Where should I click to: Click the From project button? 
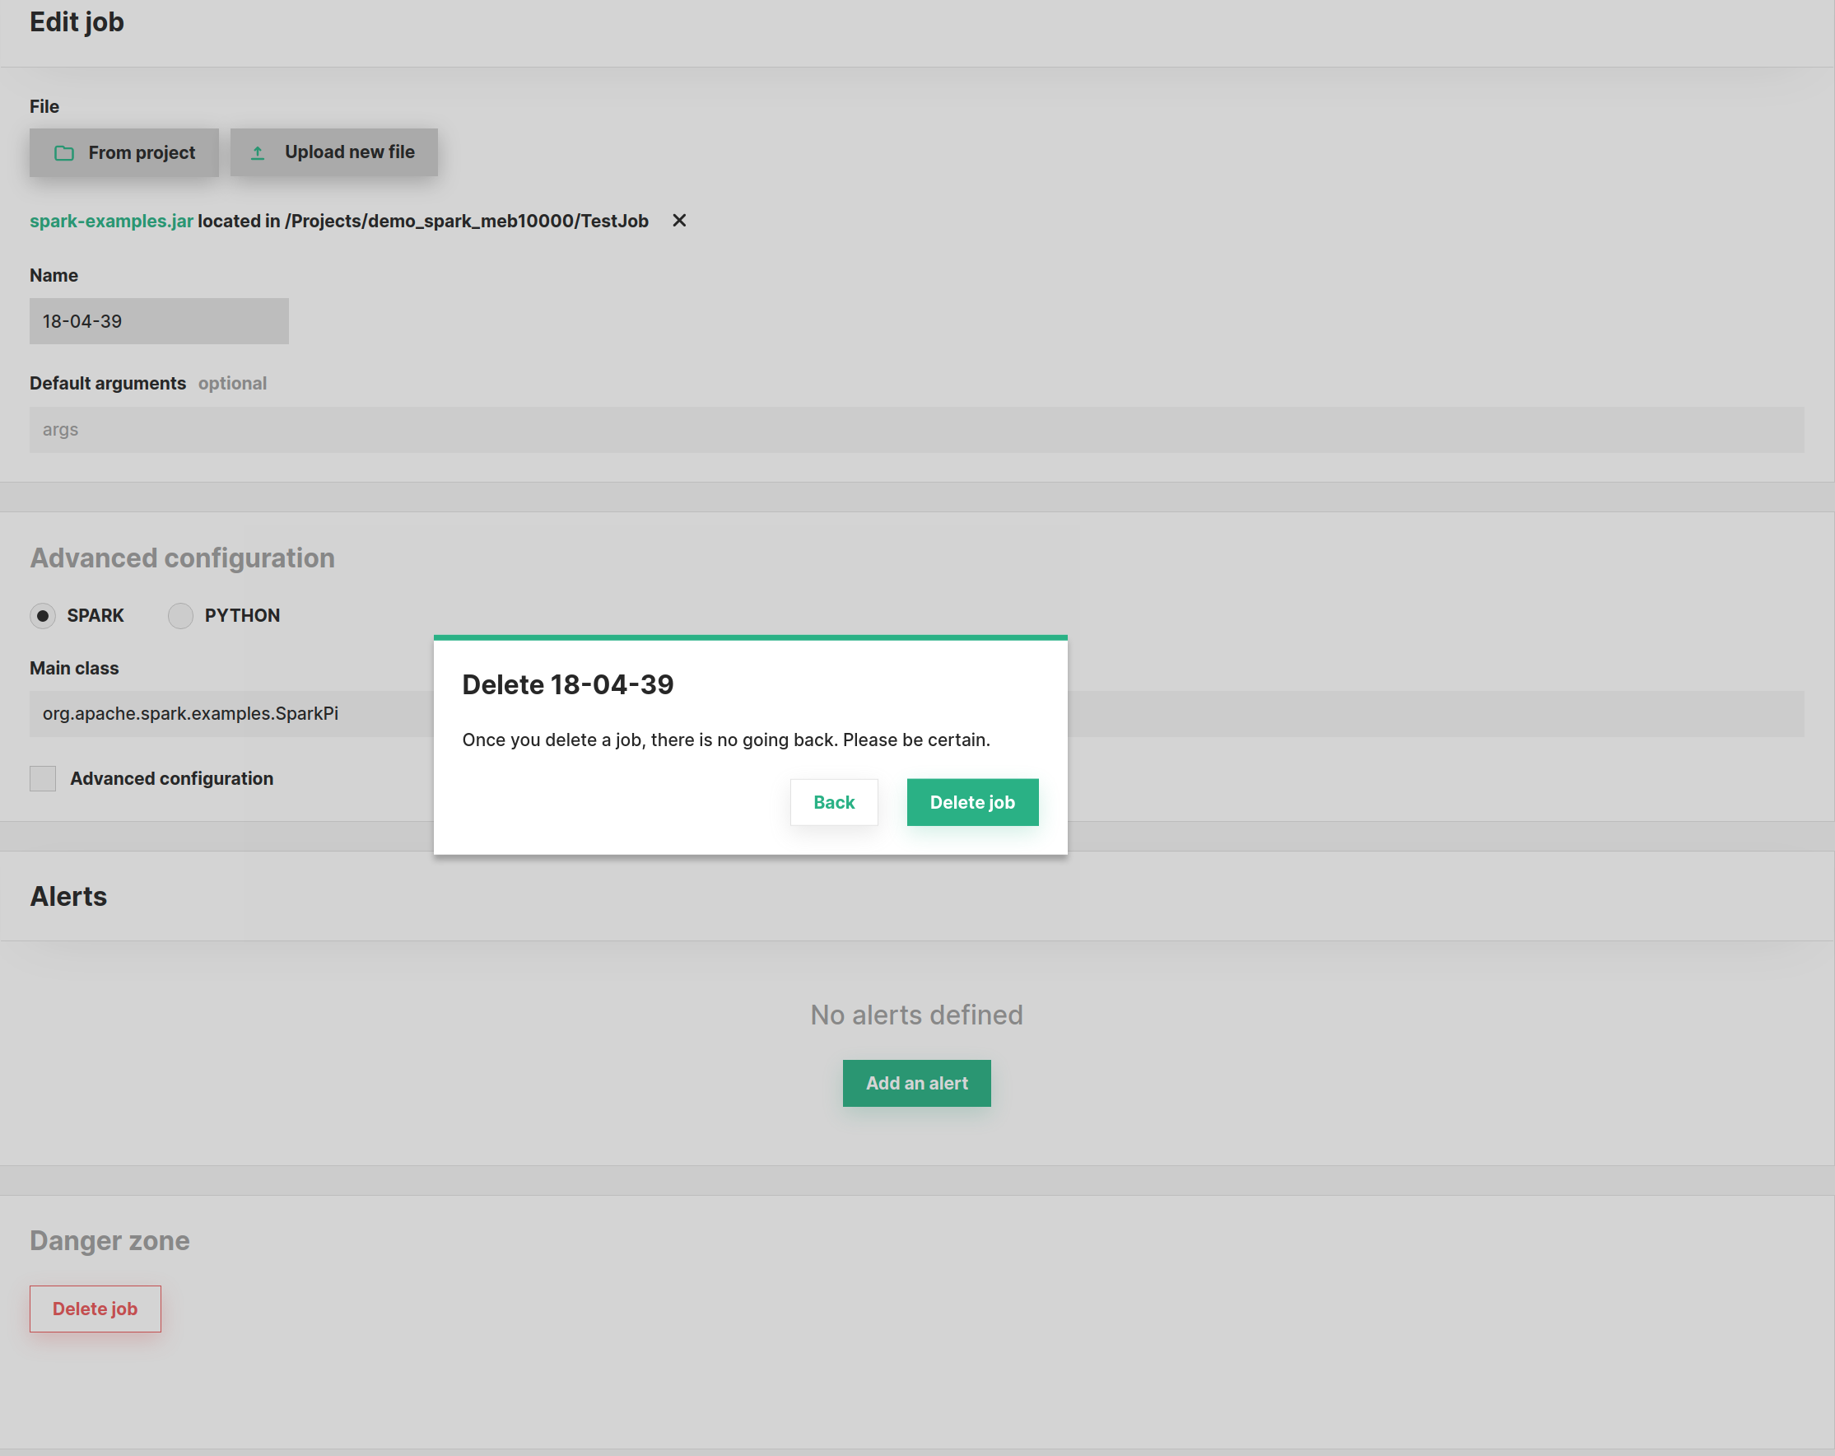tap(124, 153)
